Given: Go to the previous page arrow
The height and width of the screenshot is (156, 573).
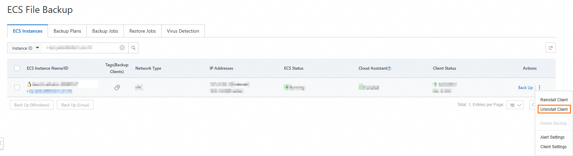Looking at the screenshot, I should pos(533,105).
